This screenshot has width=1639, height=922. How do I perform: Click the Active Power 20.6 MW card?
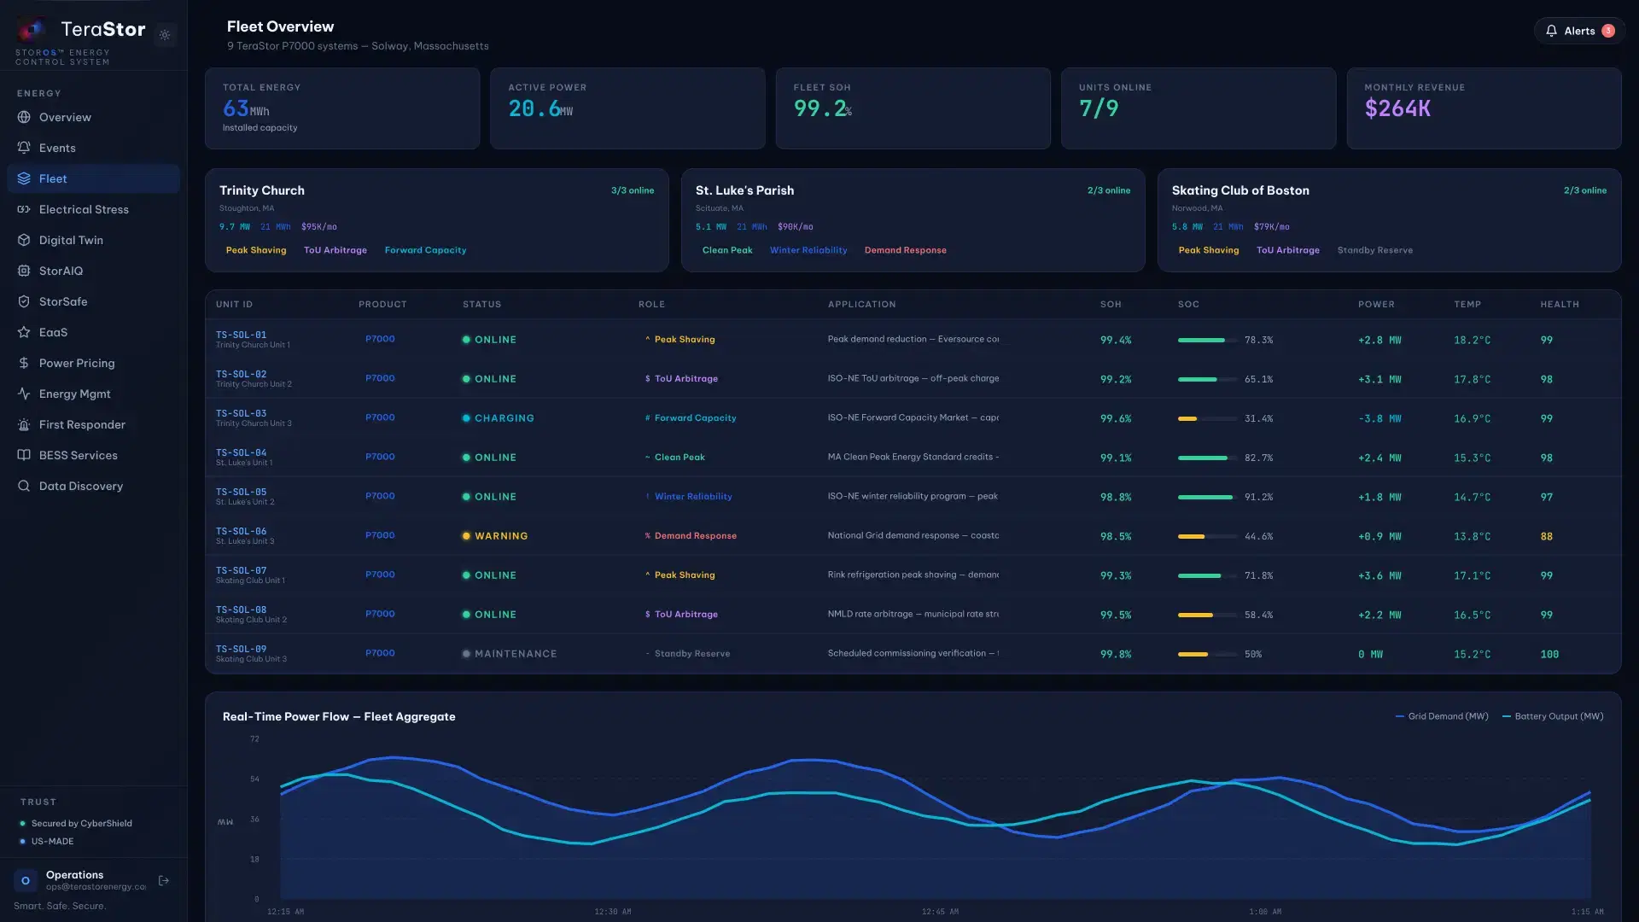tap(627, 108)
